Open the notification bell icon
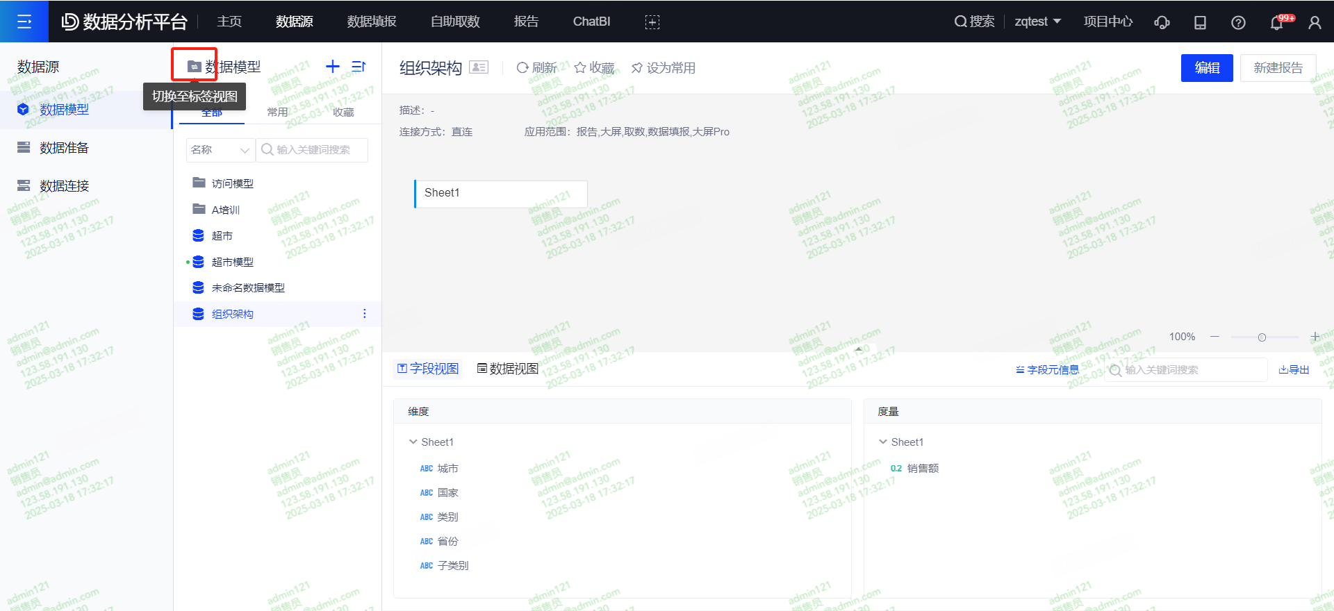Image resolution: width=1334 pixels, height=611 pixels. 1276,22
